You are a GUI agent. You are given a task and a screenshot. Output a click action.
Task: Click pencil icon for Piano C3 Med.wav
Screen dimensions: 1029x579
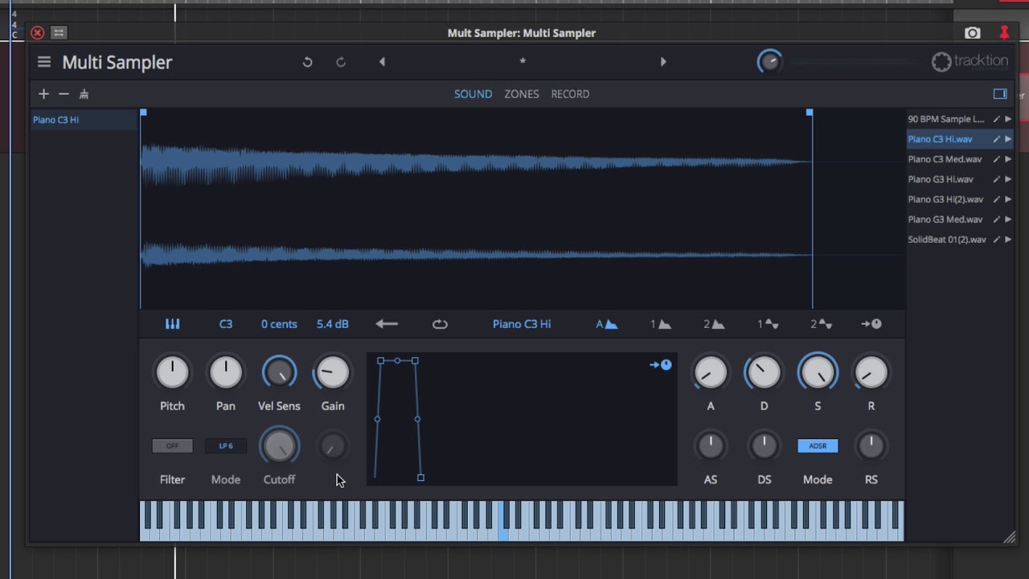tap(996, 159)
